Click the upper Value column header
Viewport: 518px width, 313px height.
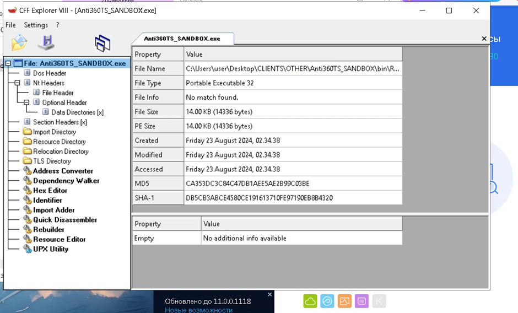pyautogui.click(x=293, y=54)
